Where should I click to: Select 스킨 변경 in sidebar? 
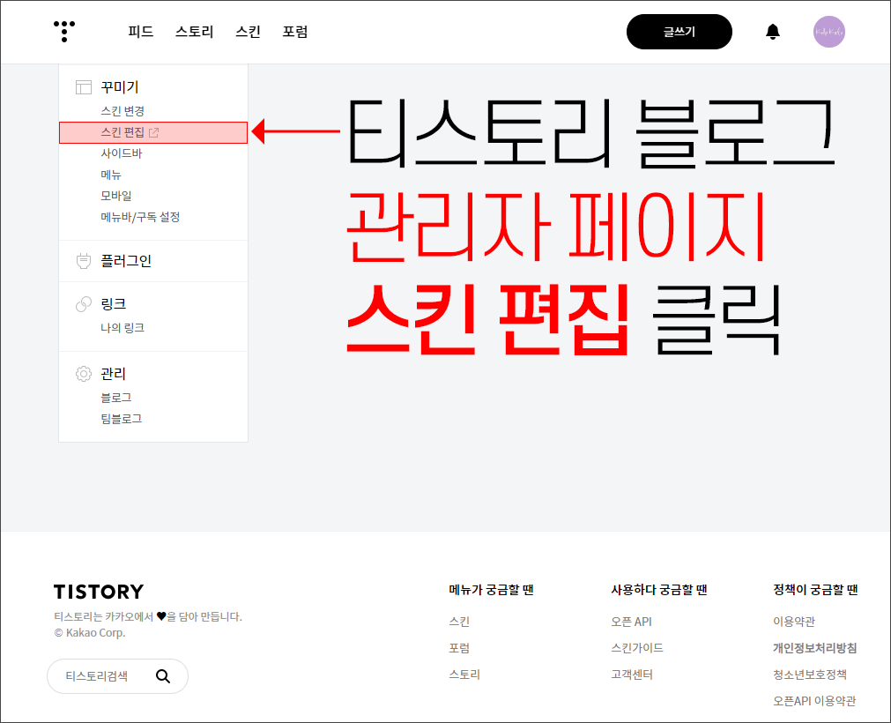click(123, 111)
